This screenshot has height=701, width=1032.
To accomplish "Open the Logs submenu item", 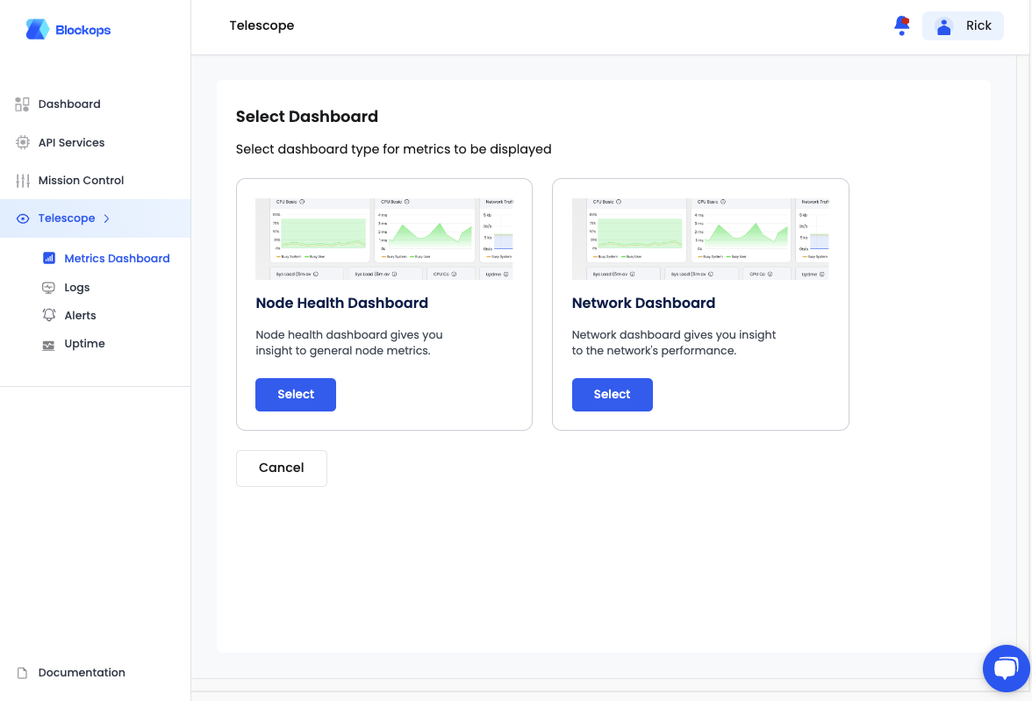I will click(77, 288).
